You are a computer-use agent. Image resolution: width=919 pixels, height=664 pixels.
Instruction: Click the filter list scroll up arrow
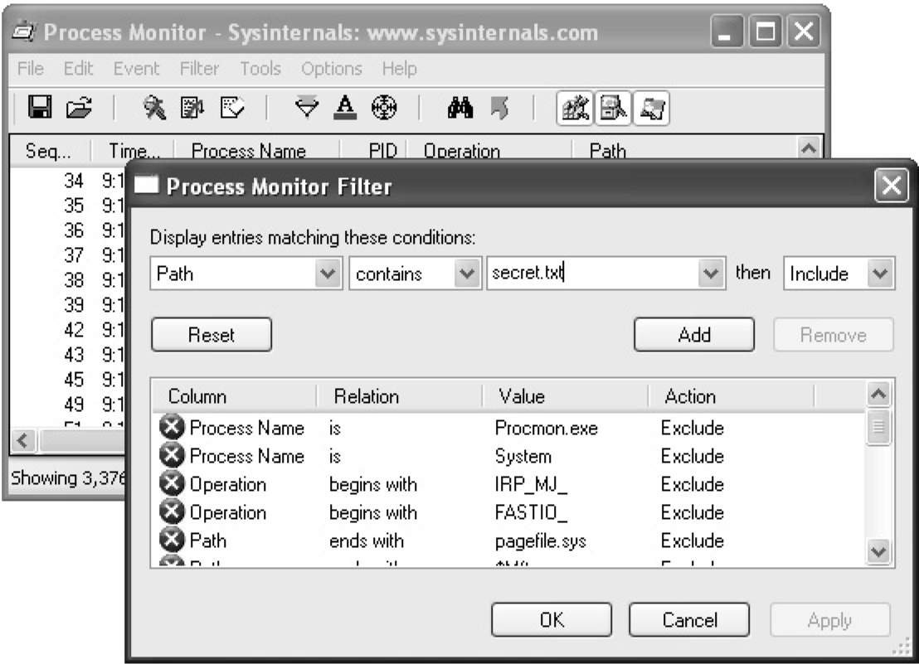878,394
